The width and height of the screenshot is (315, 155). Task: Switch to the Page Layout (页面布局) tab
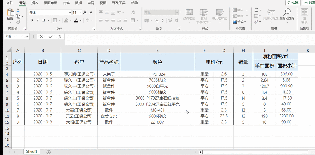point(50,3)
